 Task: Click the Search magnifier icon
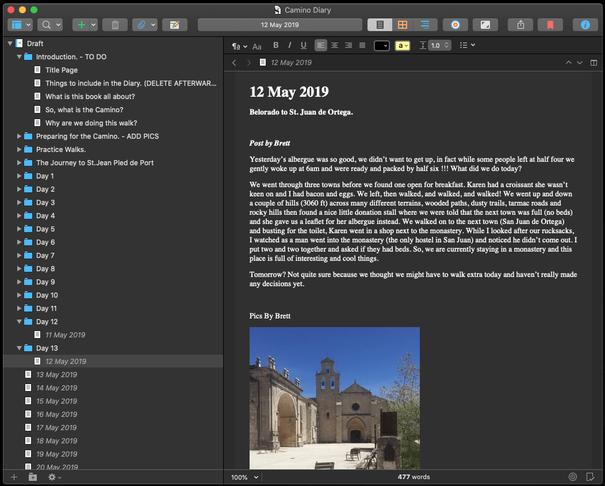pyautogui.click(x=47, y=25)
